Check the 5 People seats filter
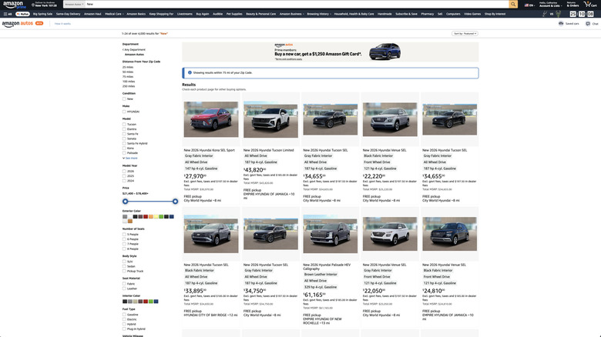Viewport: 601px width, 337px height. tap(124, 235)
